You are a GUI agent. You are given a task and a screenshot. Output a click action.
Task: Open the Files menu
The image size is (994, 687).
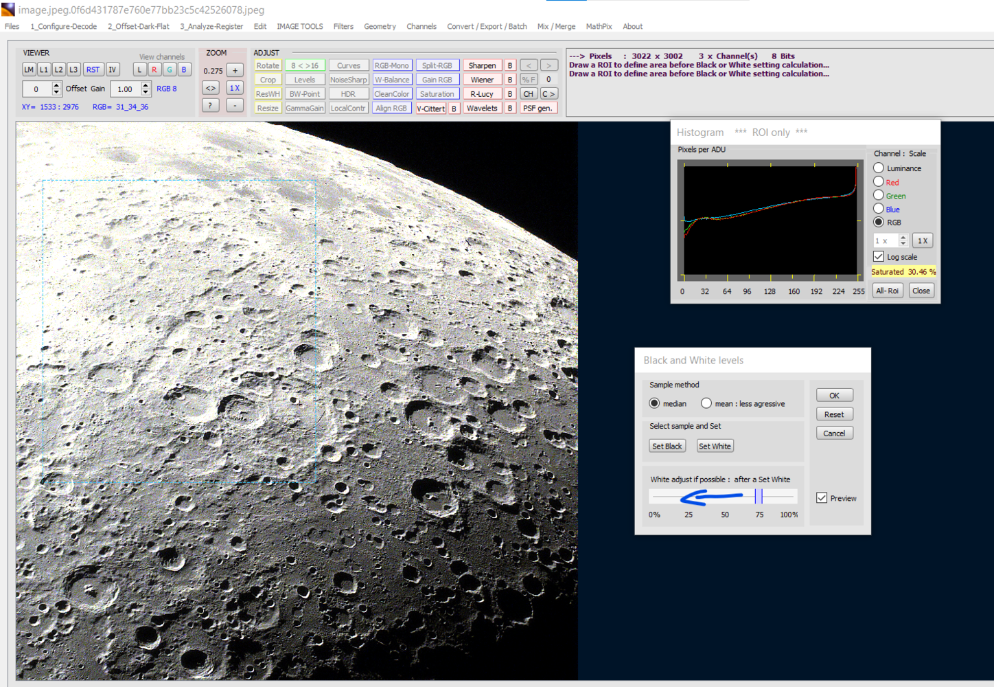pos(12,26)
